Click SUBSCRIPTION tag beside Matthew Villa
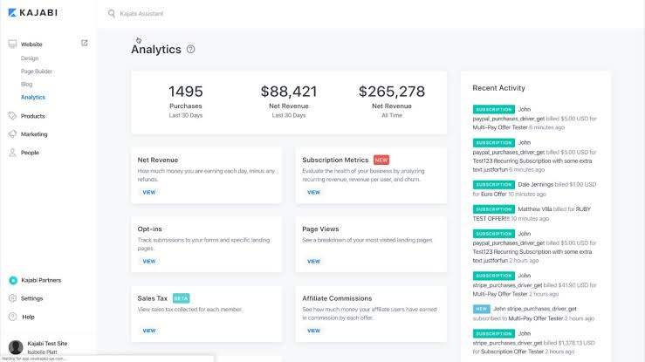Screen dimensions: 645x362 click(x=494, y=209)
